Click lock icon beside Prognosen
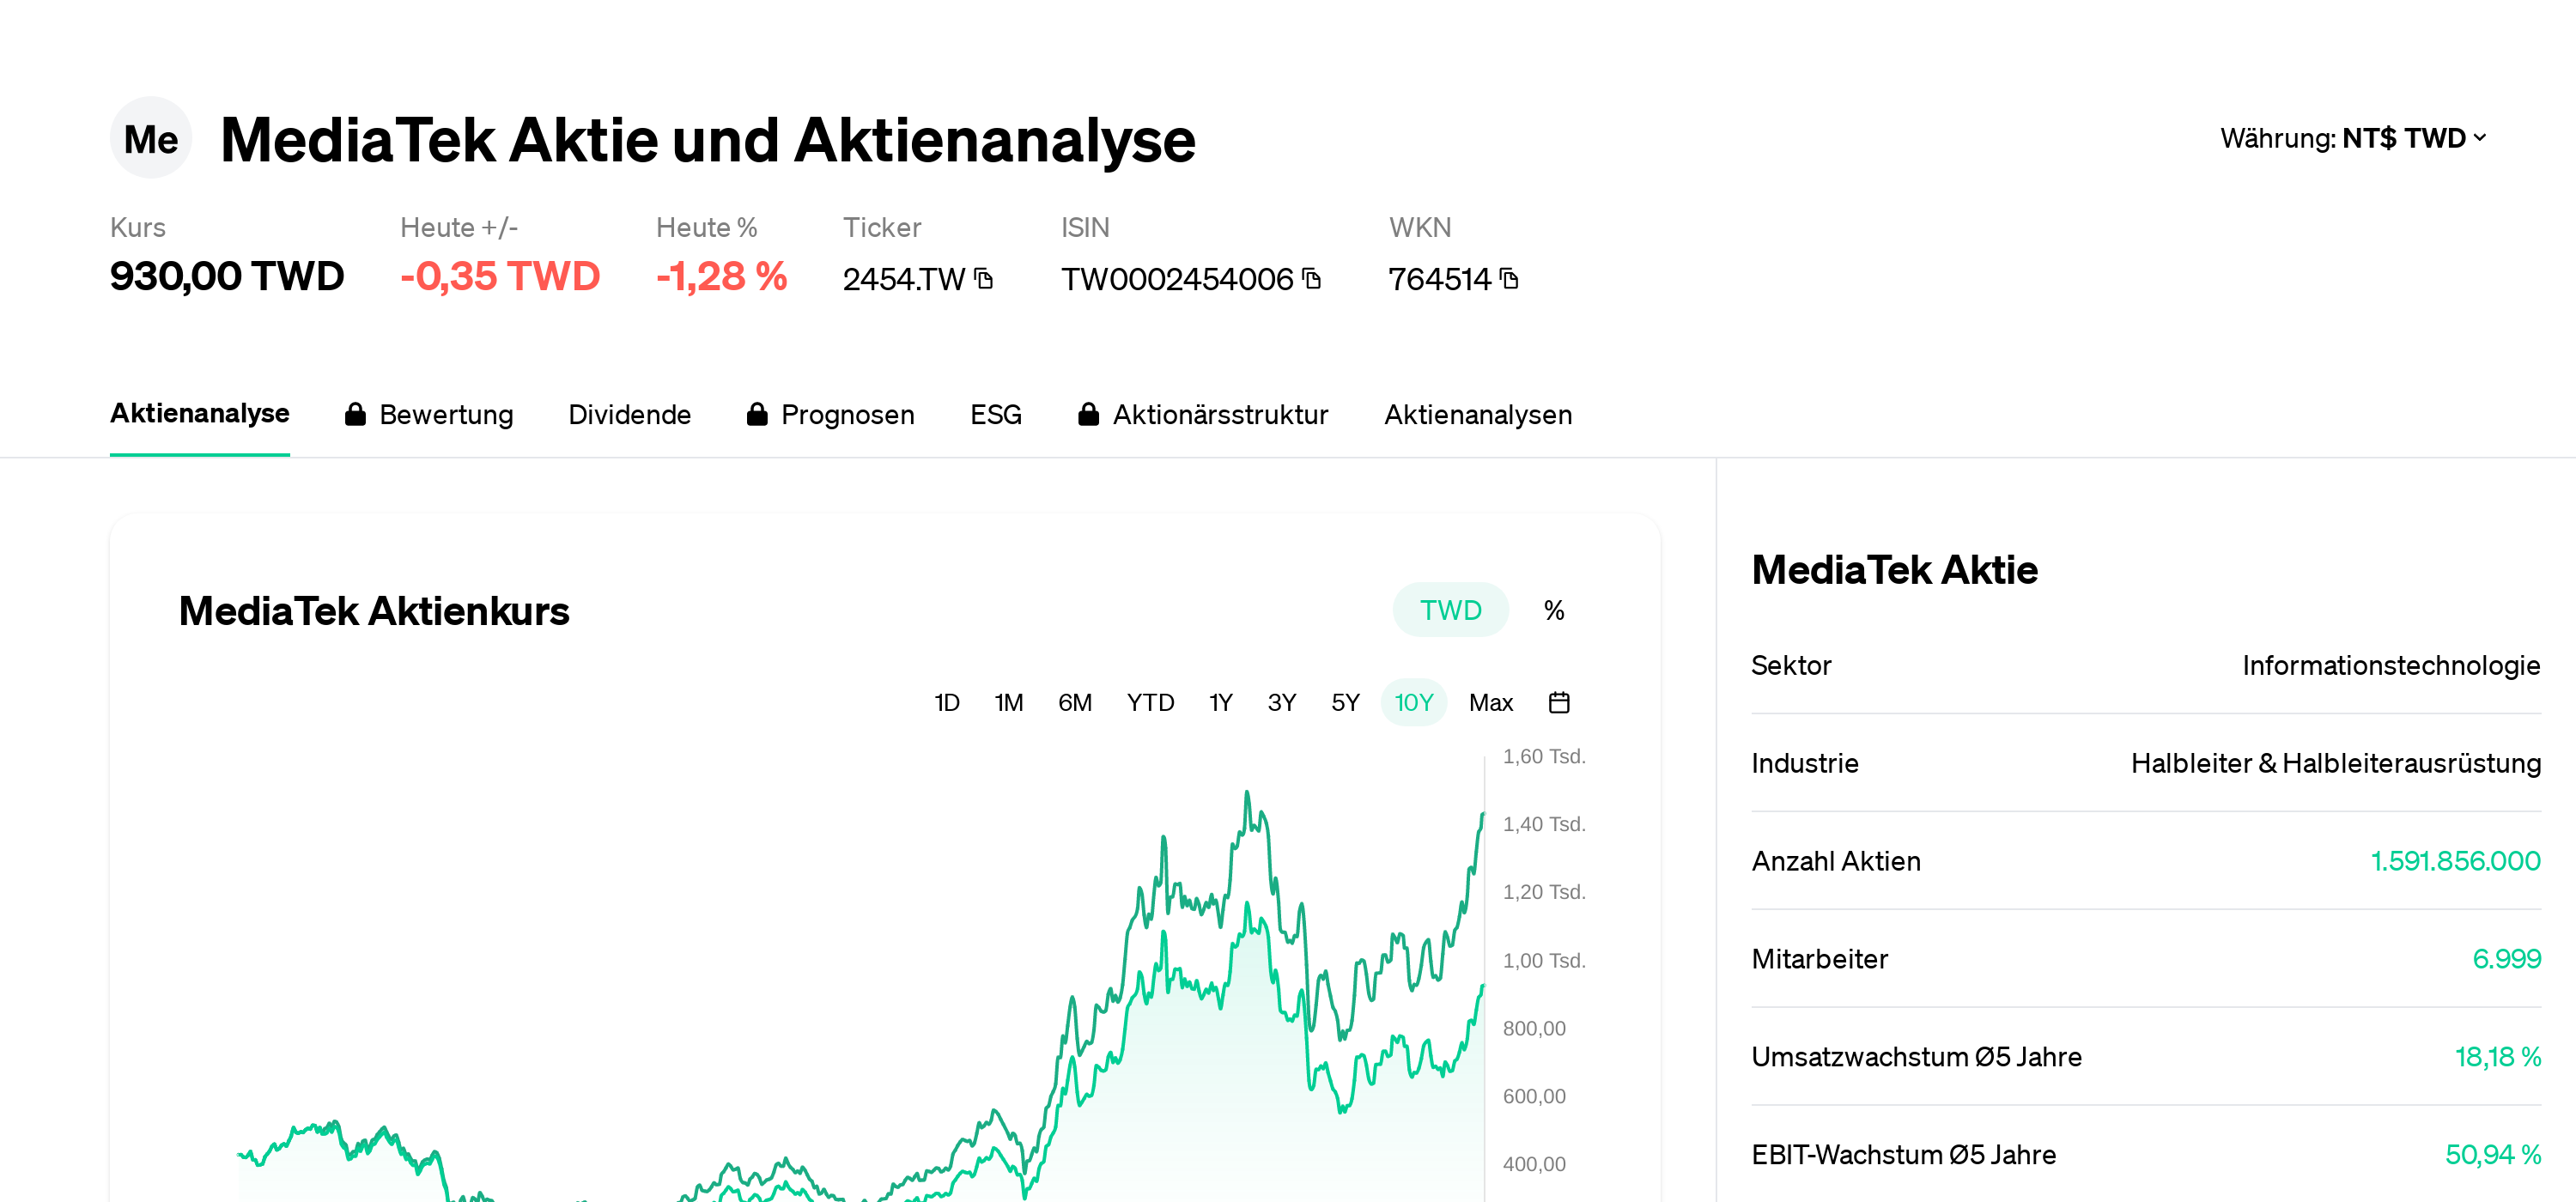The image size is (2576, 1202). (757, 414)
